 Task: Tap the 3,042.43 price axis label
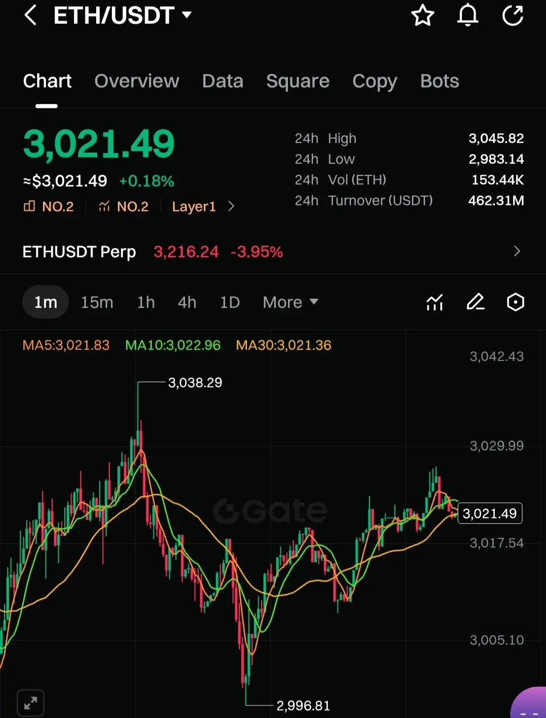(496, 356)
